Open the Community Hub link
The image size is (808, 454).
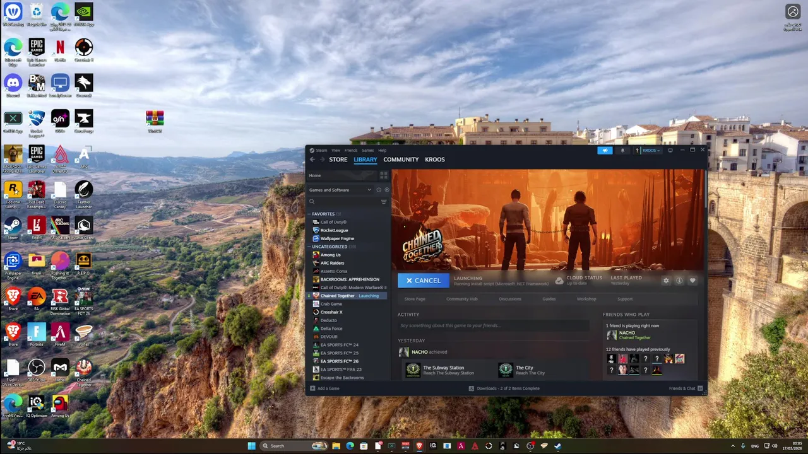(462, 299)
